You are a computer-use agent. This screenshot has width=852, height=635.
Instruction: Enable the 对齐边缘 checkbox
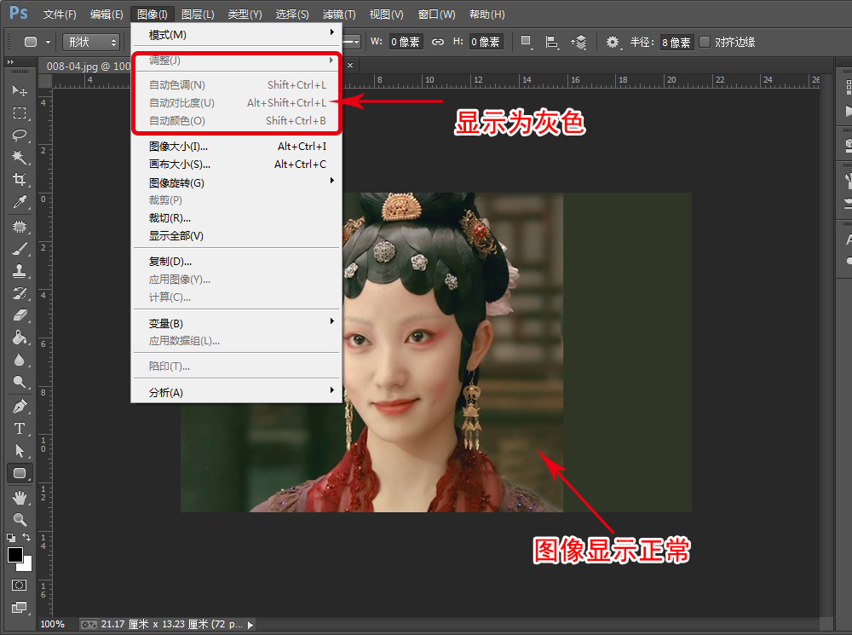705,42
